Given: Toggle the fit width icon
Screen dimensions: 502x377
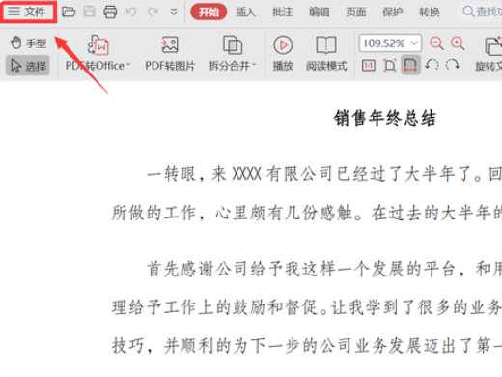Looking at the screenshot, I should point(410,65).
